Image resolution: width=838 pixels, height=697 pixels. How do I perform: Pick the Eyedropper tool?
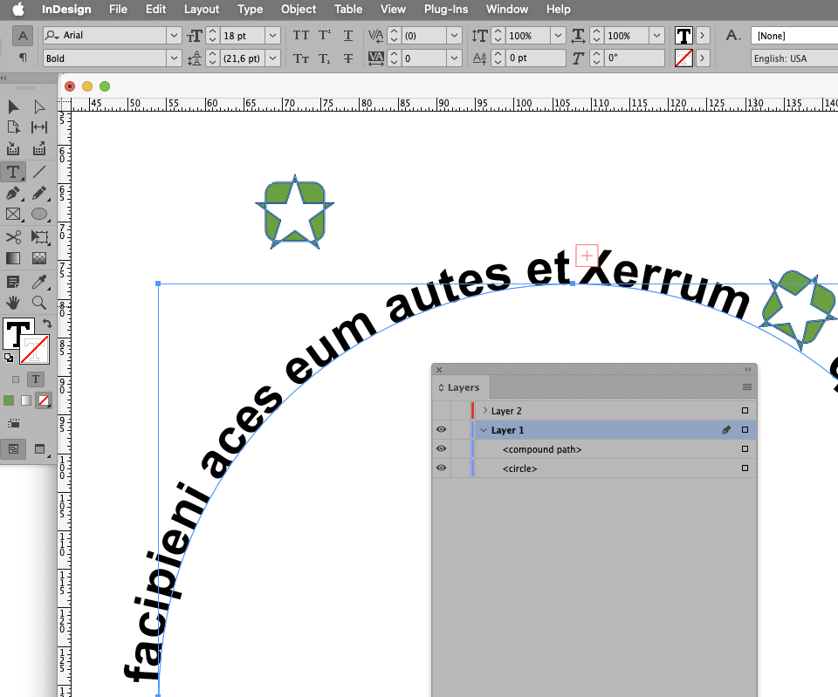(x=39, y=281)
